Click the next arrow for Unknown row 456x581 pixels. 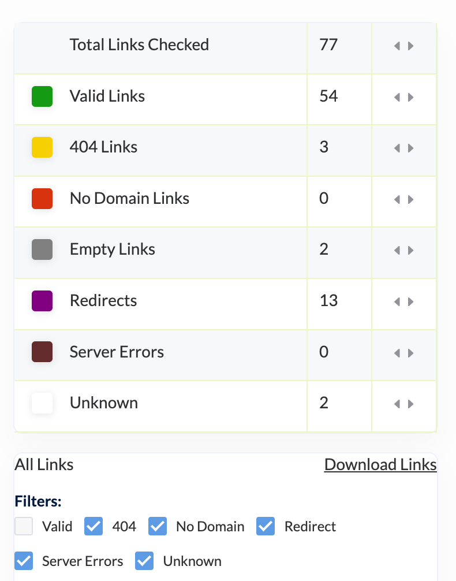[x=411, y=404]
